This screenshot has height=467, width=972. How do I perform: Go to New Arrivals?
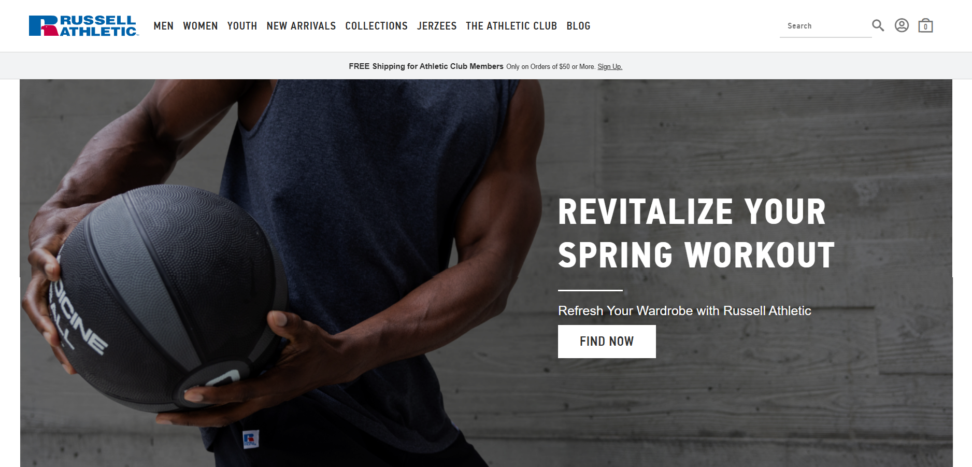point(301,26)
